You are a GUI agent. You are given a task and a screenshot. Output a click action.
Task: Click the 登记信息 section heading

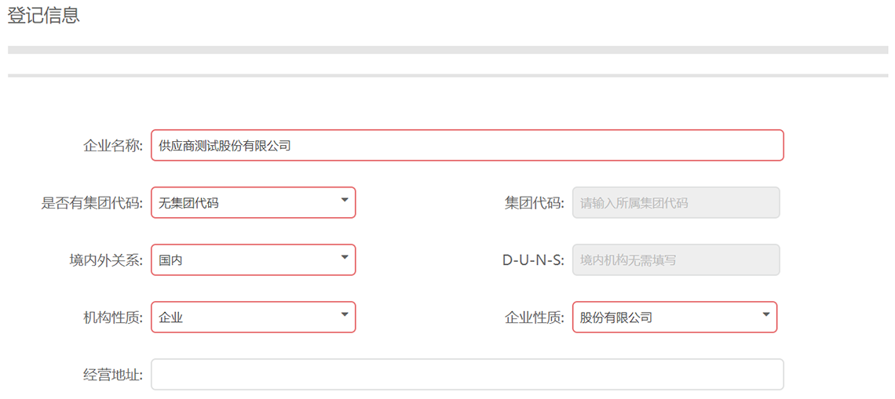pos(43,16)
